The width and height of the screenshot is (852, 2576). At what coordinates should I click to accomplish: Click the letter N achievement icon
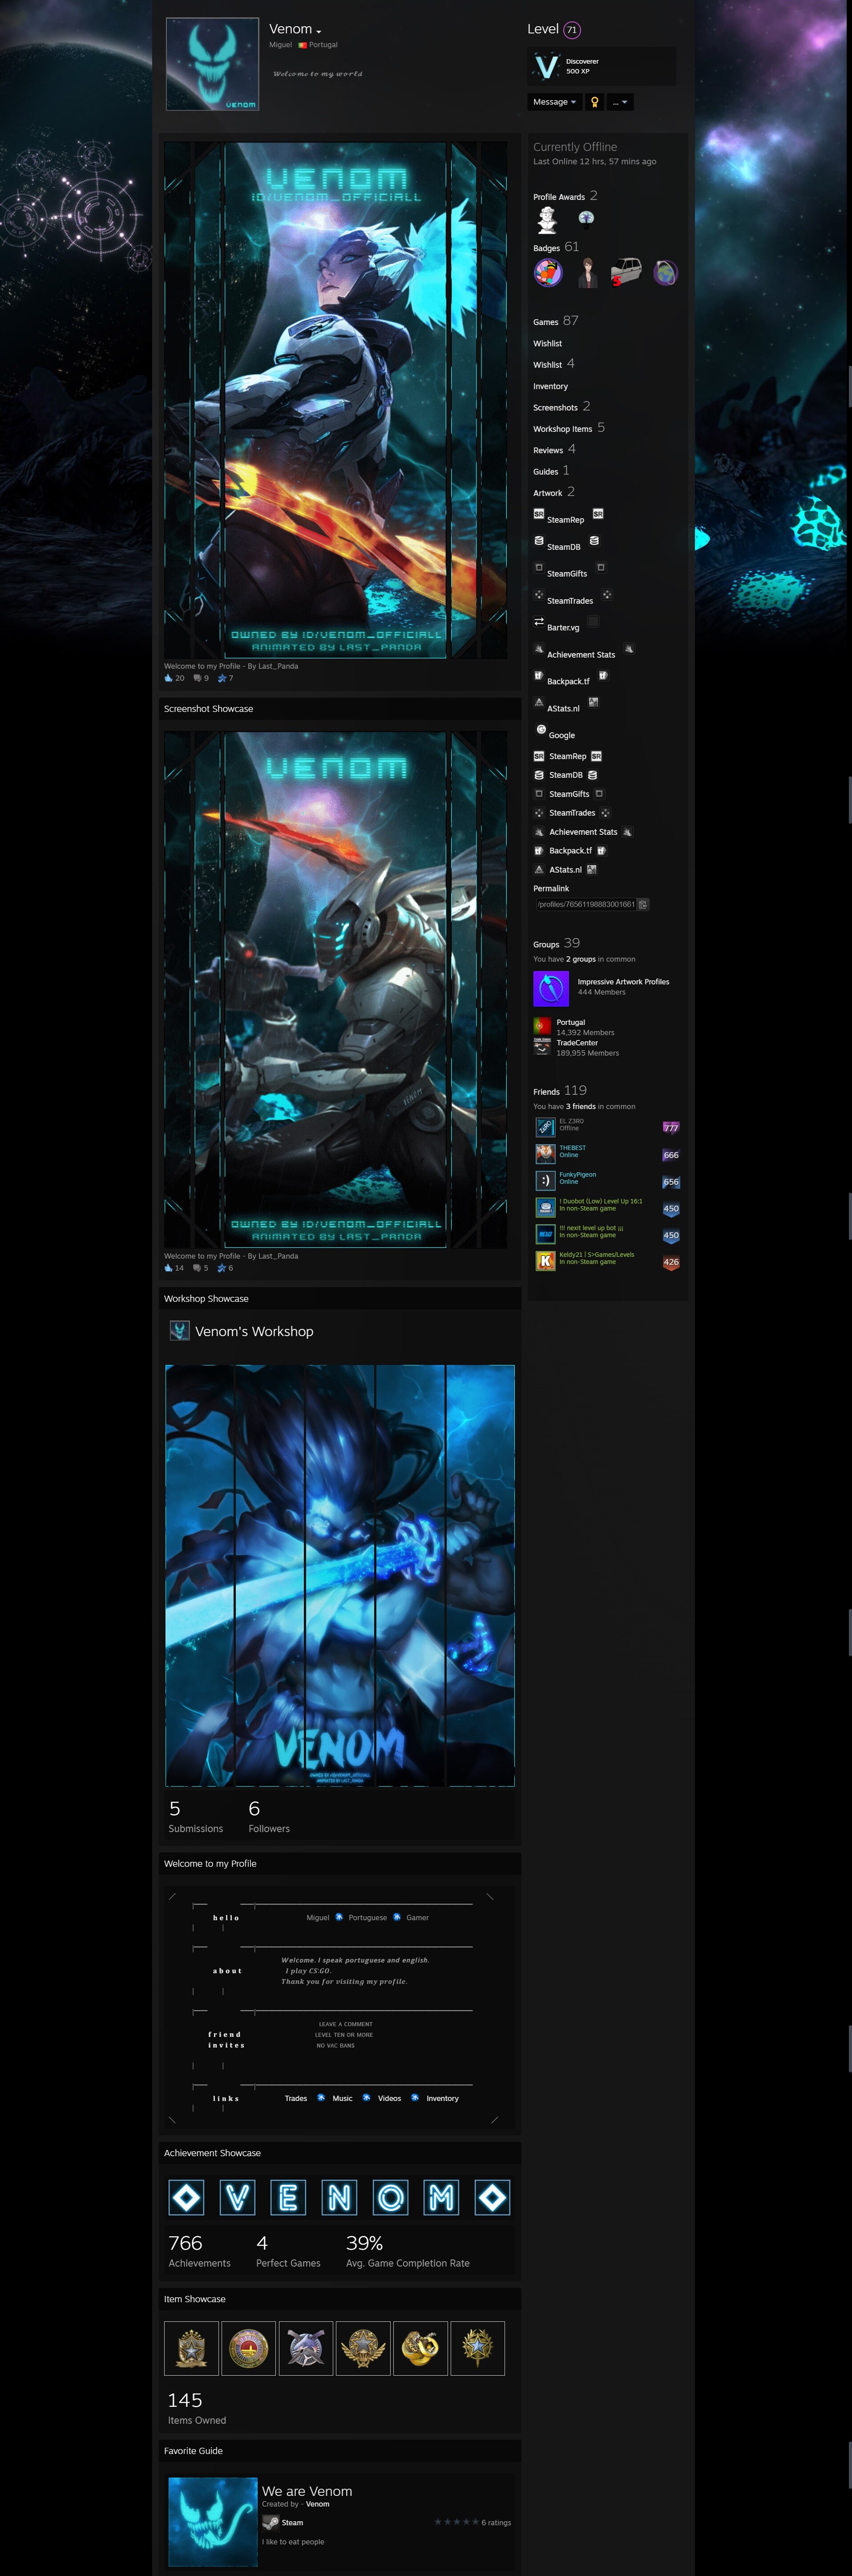point(339,2197)
